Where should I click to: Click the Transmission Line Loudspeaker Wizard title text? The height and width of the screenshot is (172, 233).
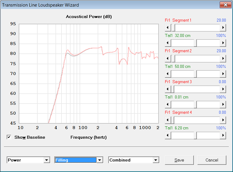click(x=40, y=5)
